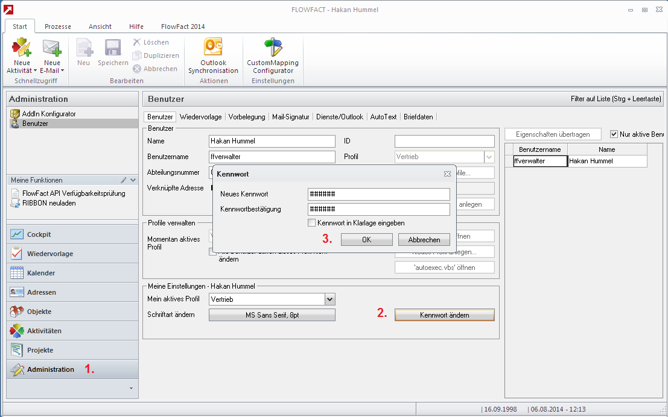Select Hakan Hummel cell in user list
This screenshot has height=417, width=668.
coord(607,161)
